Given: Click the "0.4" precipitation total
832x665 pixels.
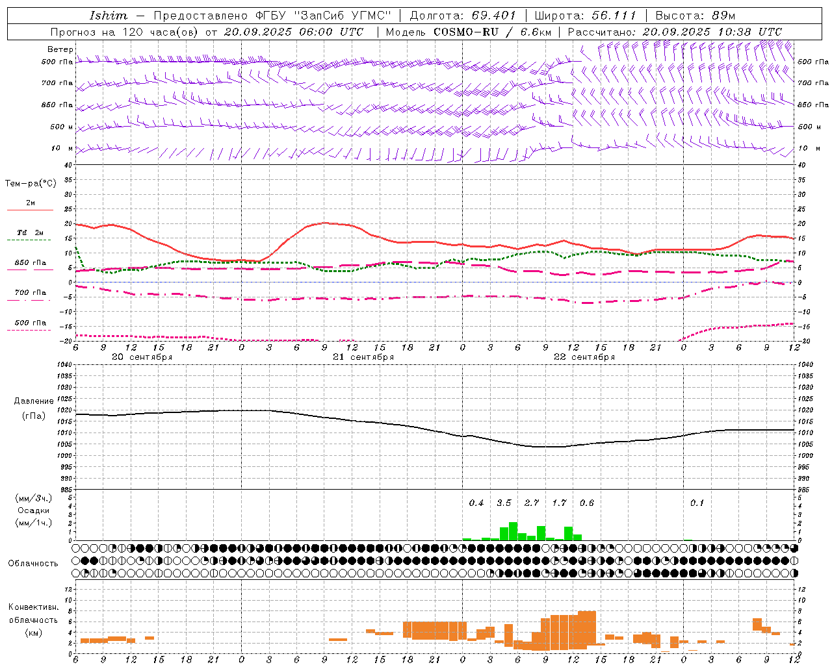Looking at the screenshot, I should pos(476,503).
